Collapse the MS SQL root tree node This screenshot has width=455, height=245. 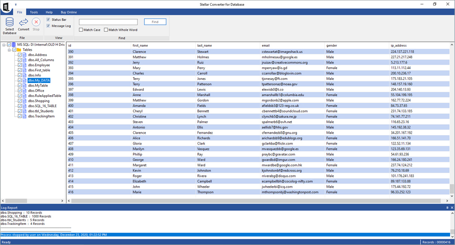[4, 45]
